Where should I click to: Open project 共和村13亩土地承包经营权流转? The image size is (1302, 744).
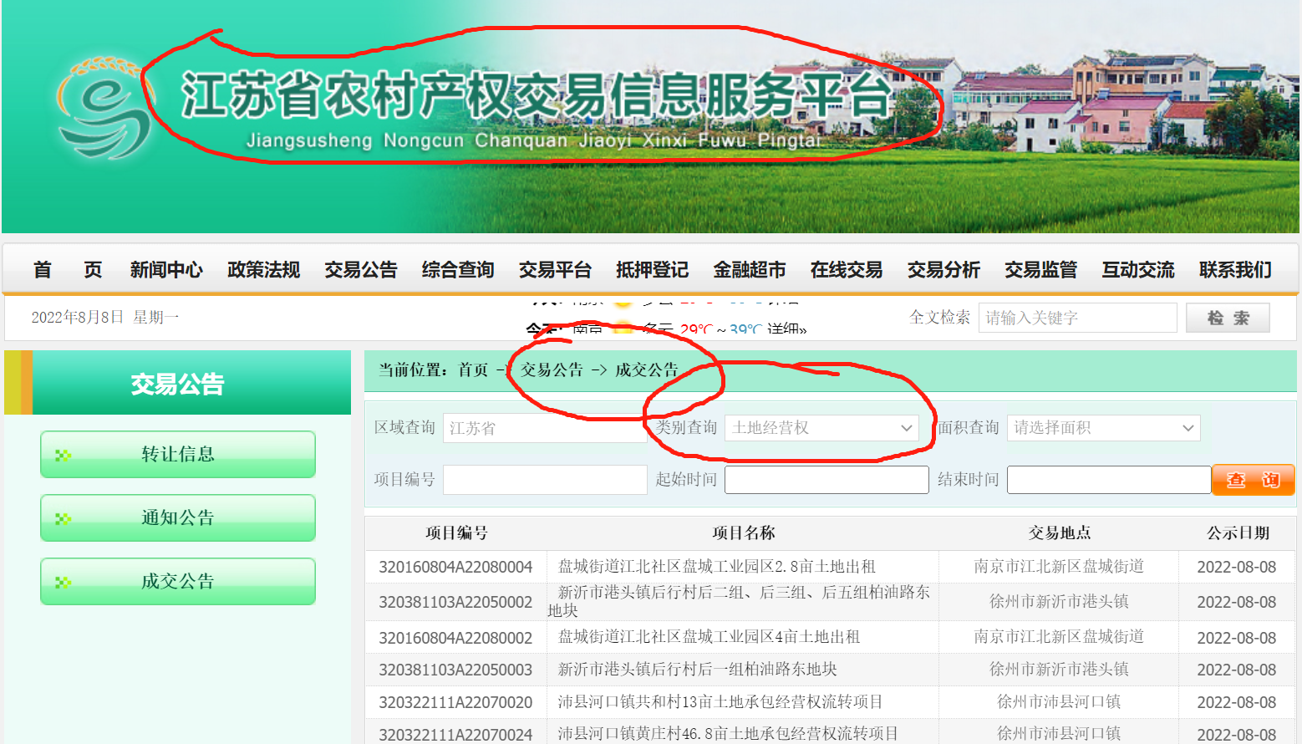[x=720, y=702]
